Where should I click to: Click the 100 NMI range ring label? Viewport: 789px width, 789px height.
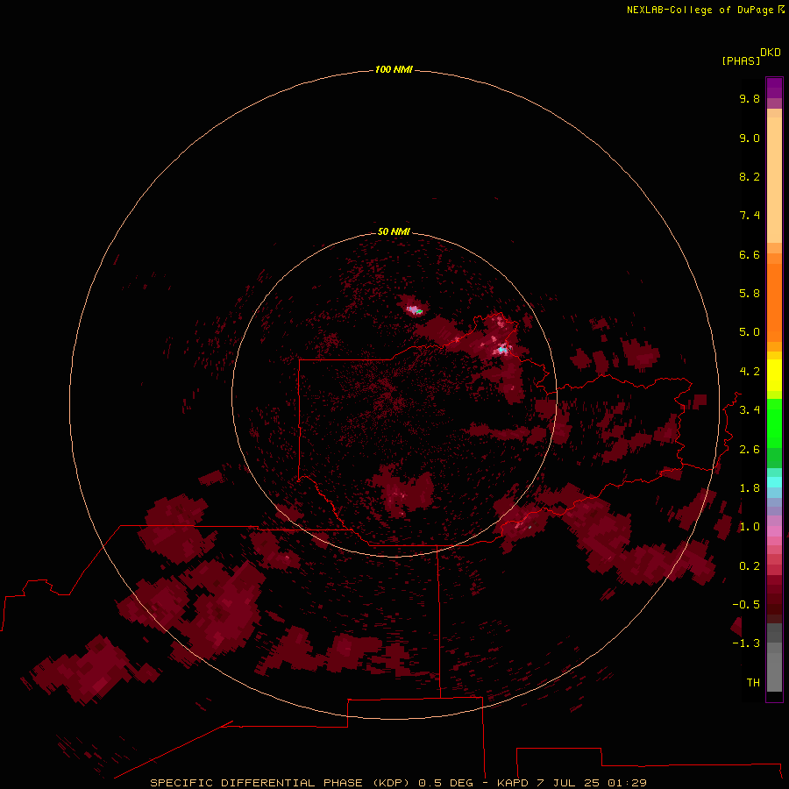[x=394, y=69]
